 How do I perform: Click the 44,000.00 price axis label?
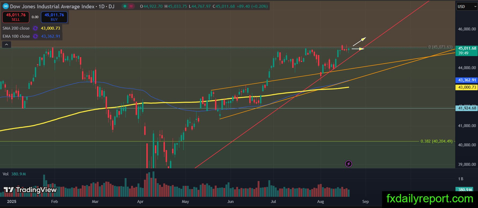tap(467, 68)
